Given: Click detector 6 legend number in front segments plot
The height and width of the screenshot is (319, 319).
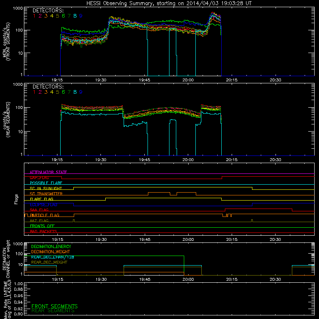Looking at the screenshot, I should 63,16.
